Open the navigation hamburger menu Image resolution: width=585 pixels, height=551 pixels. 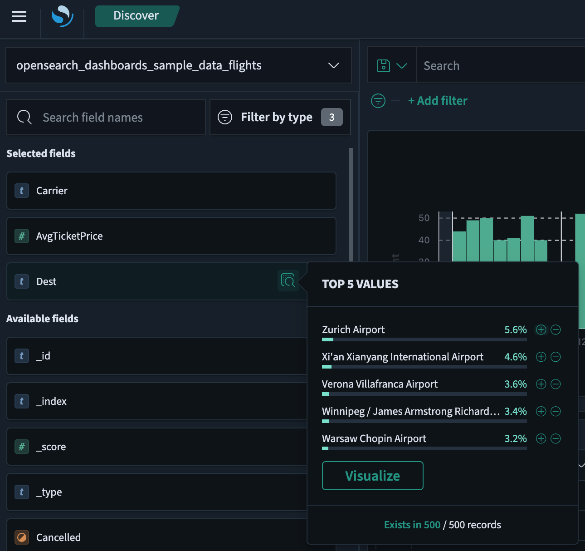pyautogui.click(x=19, y=16)
